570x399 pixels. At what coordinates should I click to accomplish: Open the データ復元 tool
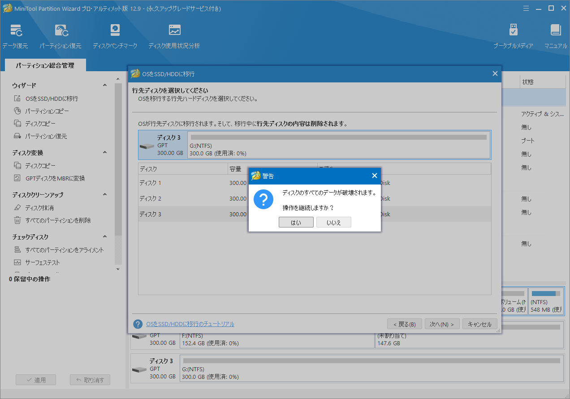pos(15,37)
